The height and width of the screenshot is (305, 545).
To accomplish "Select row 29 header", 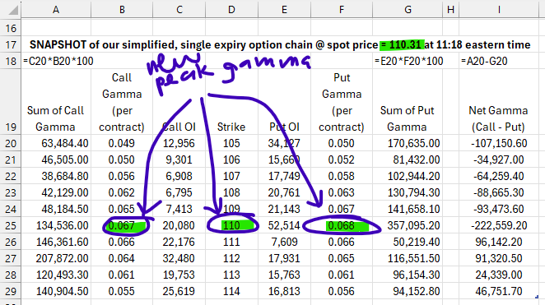I will click(11, 292).
